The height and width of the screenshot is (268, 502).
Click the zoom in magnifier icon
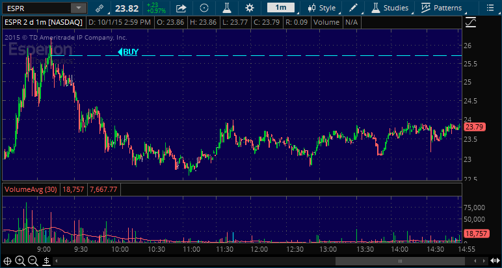click(20, 261)
